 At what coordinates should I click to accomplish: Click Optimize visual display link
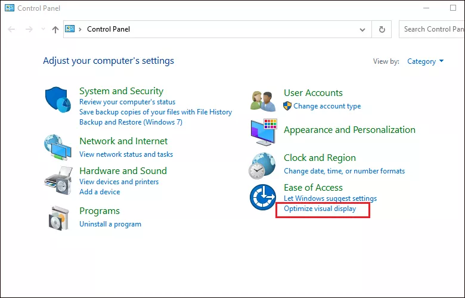320,209
